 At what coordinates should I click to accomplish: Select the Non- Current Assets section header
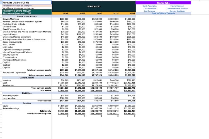click(x=27, y=16)
